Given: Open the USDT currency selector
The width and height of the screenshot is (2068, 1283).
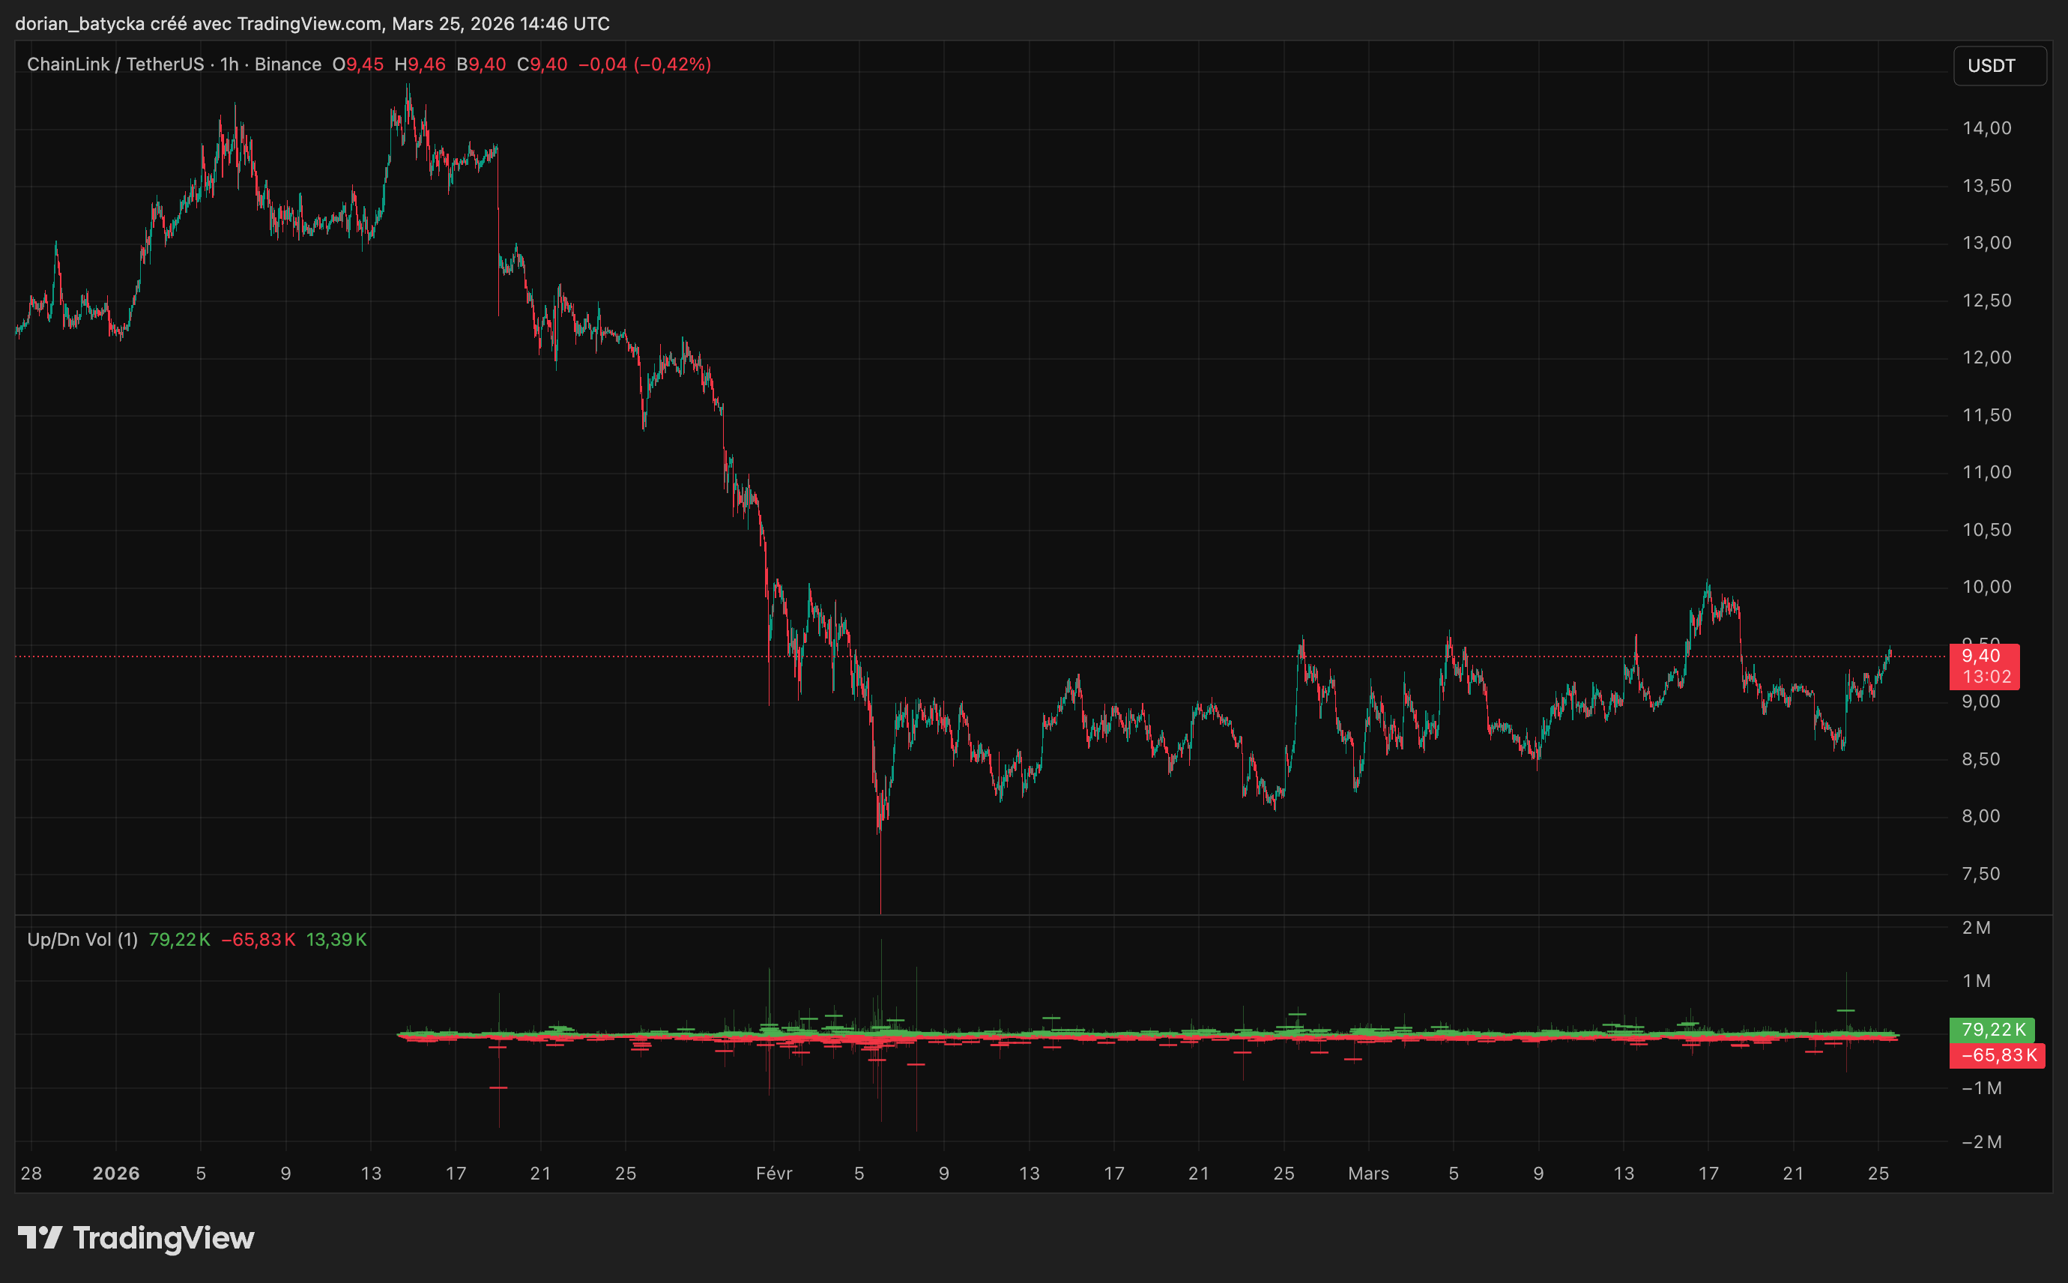Looking at the screenshot, I should tap(1998, 65).
